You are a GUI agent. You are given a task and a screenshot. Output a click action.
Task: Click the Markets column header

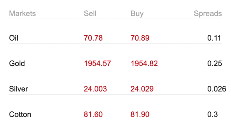23,14
